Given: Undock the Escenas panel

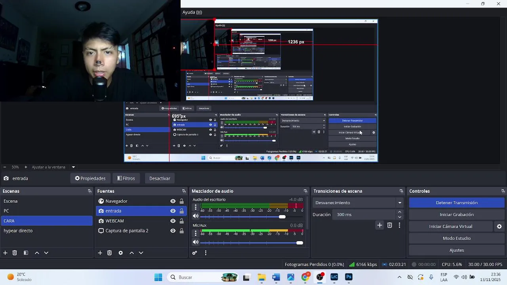Looking at the screenshot, I should pyautogui.click(x=90, y=191).
